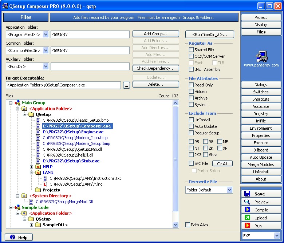Click the Projects folder icon
Viewport: 284px width, 243px height.
pos(38,190)
